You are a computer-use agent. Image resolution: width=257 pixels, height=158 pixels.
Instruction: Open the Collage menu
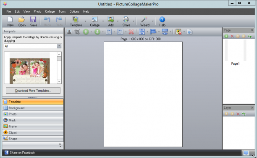click(50, 11)
